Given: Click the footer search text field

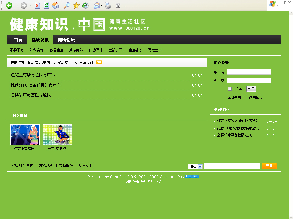Looking at the screenshot, I should [232, 166].
